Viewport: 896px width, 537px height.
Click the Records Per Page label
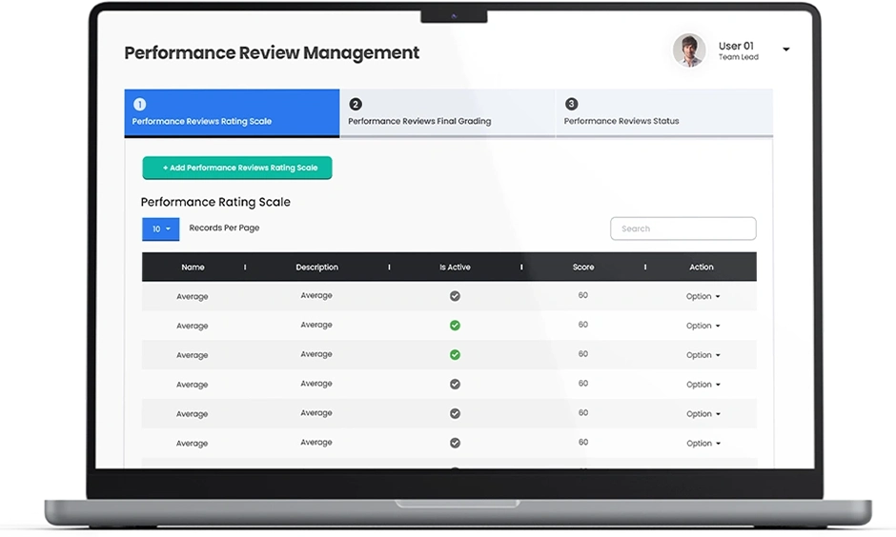(224, 228)
